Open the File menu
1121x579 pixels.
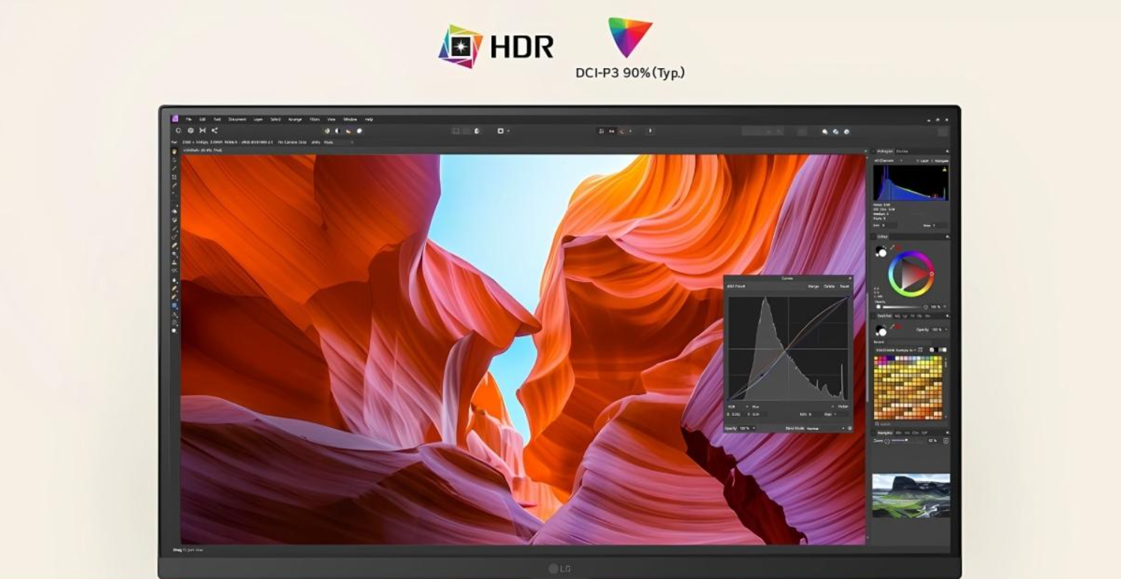click(x=189, y=119)
